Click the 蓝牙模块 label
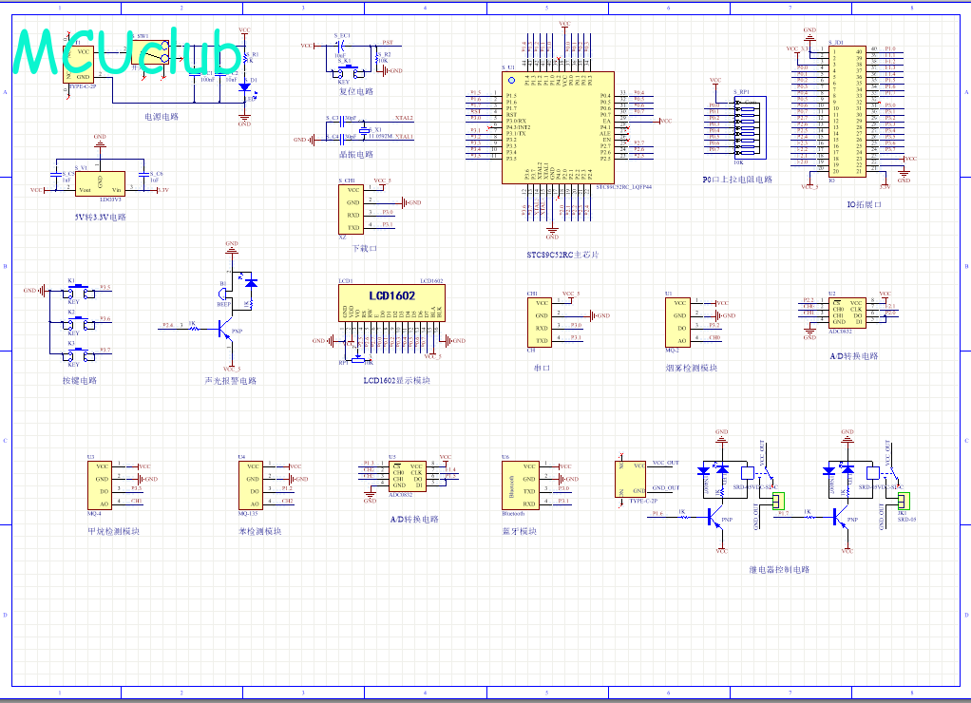971x703 pixels. (519, 531)
